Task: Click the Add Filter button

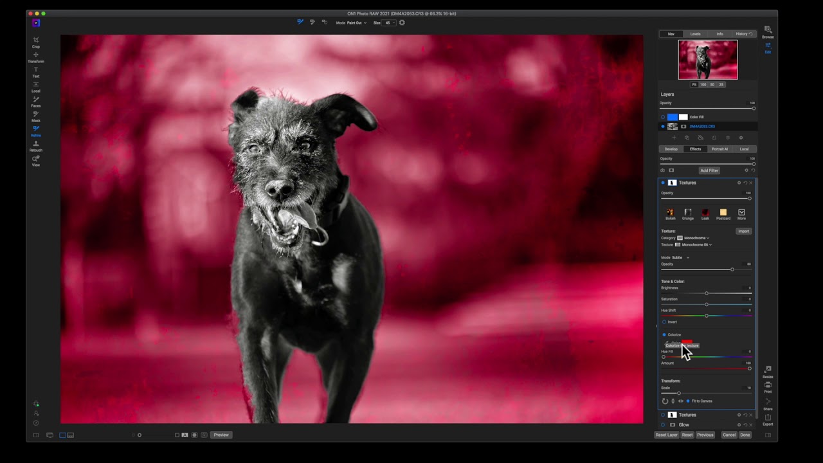Action: click(709, 170)
